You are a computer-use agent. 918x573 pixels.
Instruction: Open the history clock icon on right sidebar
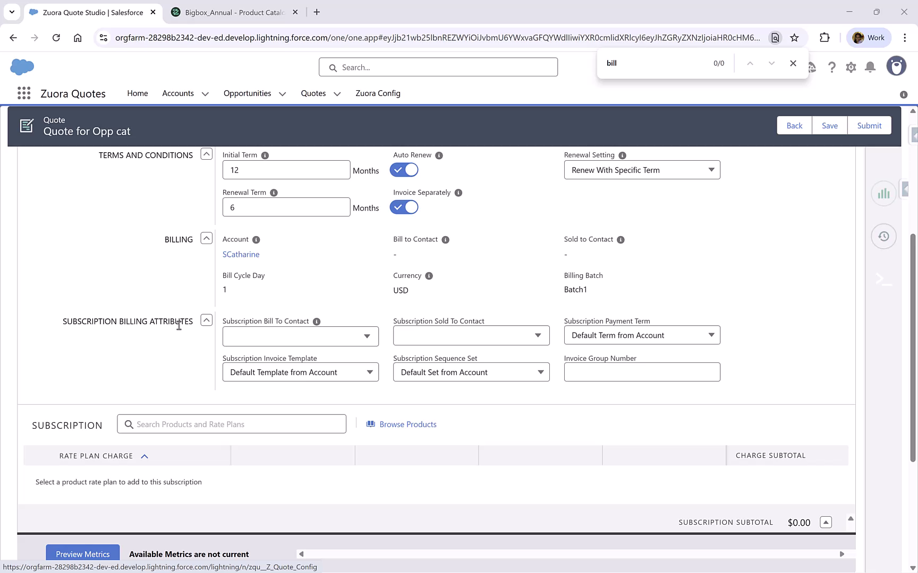click(x=883, y=236)
